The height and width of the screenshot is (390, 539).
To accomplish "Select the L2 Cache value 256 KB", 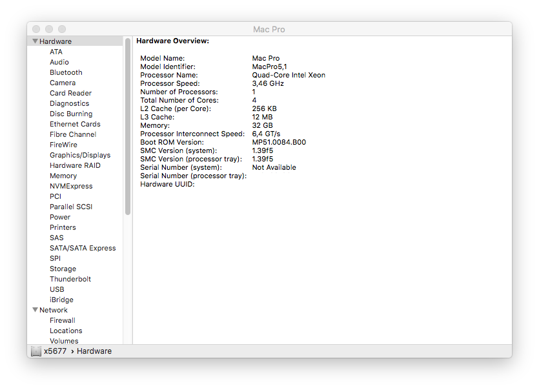I will (265, 108).
